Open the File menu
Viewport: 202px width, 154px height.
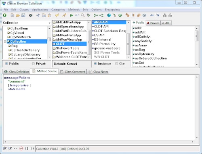point(6,10)
